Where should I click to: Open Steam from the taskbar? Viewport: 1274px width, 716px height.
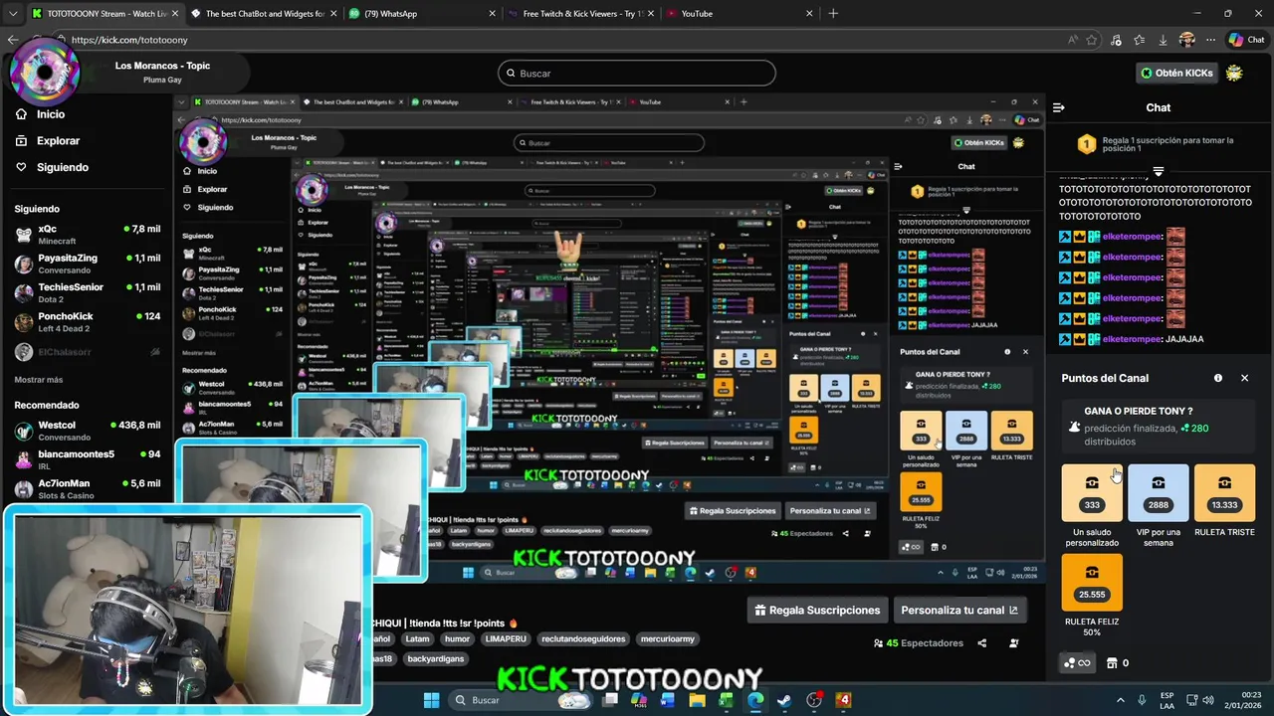click(x=784, y=700)
